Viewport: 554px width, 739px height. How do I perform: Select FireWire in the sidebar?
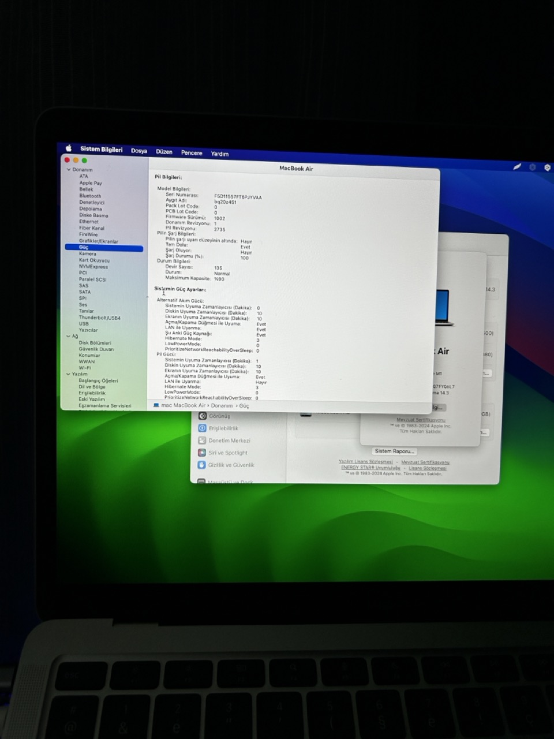88,234
